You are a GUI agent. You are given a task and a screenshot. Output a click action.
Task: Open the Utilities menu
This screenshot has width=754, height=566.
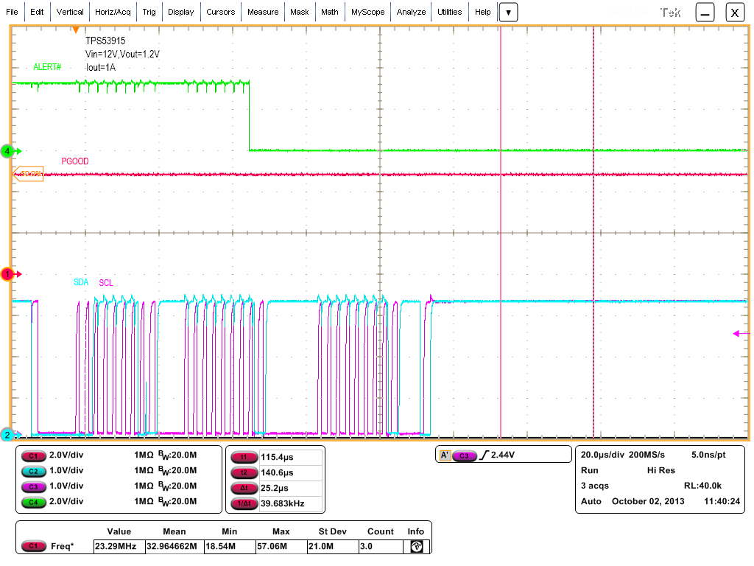(x=451, y=12)
